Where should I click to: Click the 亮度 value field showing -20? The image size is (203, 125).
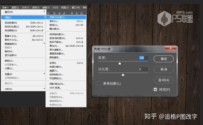[x=143, y=58]
